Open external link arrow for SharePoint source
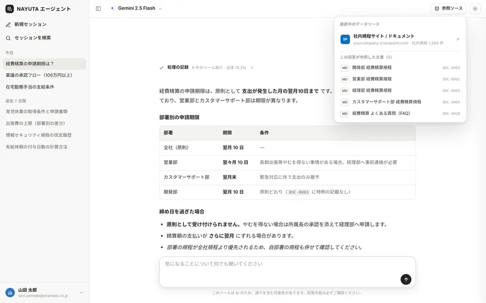The width and height of the screenshot is (486, 303). coord(457,39)
